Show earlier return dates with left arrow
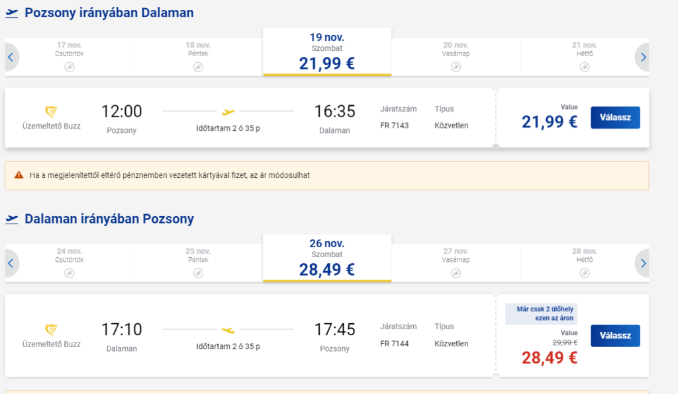Image resolution: width=678 pixels, height=394 pixels. 11,263
